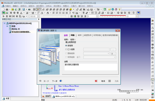Viewport: 155px width, 101px height.
Task: Open dropdown arrow next to triangle mesh icon
Action: pos(24,13)
